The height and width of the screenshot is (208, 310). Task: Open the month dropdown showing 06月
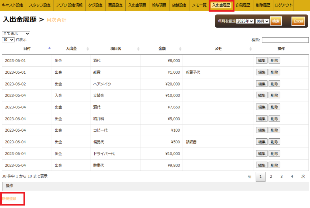(x=262, y=21)
